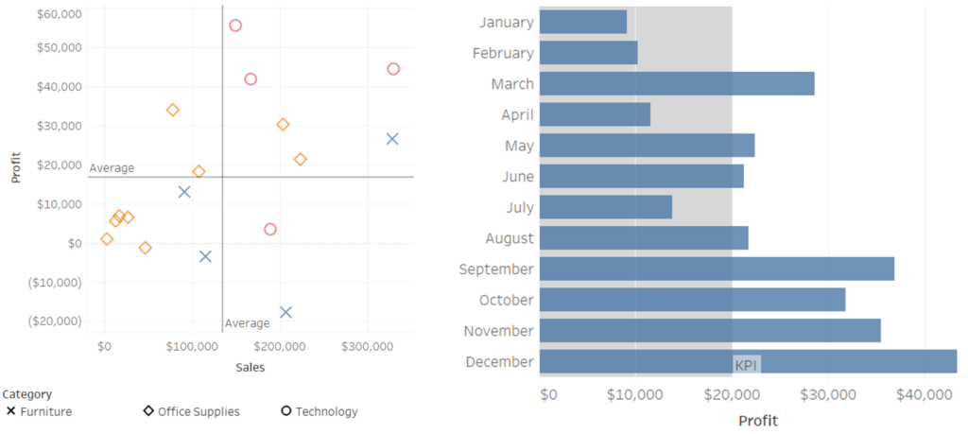Click the Profit axis title under bar chart
Screen dimensions: 968x434
[757, 420]
